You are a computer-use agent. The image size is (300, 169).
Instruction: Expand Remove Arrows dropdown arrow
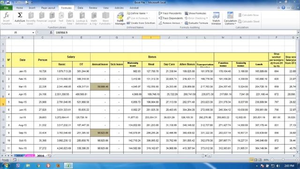181,23
